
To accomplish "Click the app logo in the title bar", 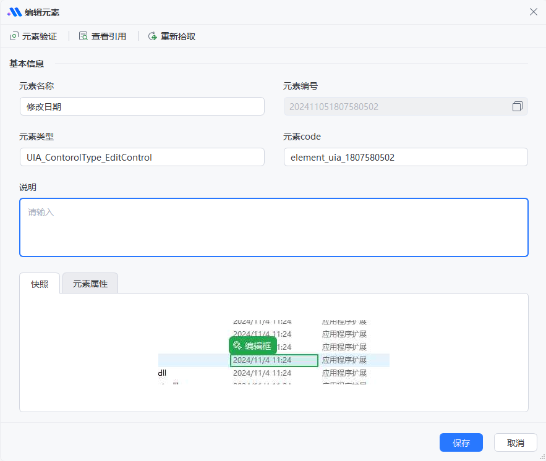I will tap(14, 12).
